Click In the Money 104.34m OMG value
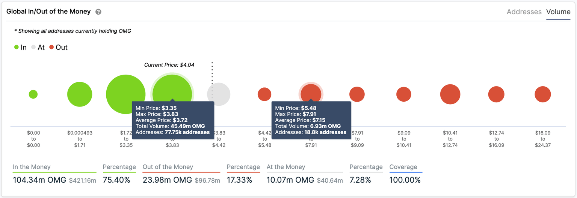577x198 pixels. click(x=39, y=180)
